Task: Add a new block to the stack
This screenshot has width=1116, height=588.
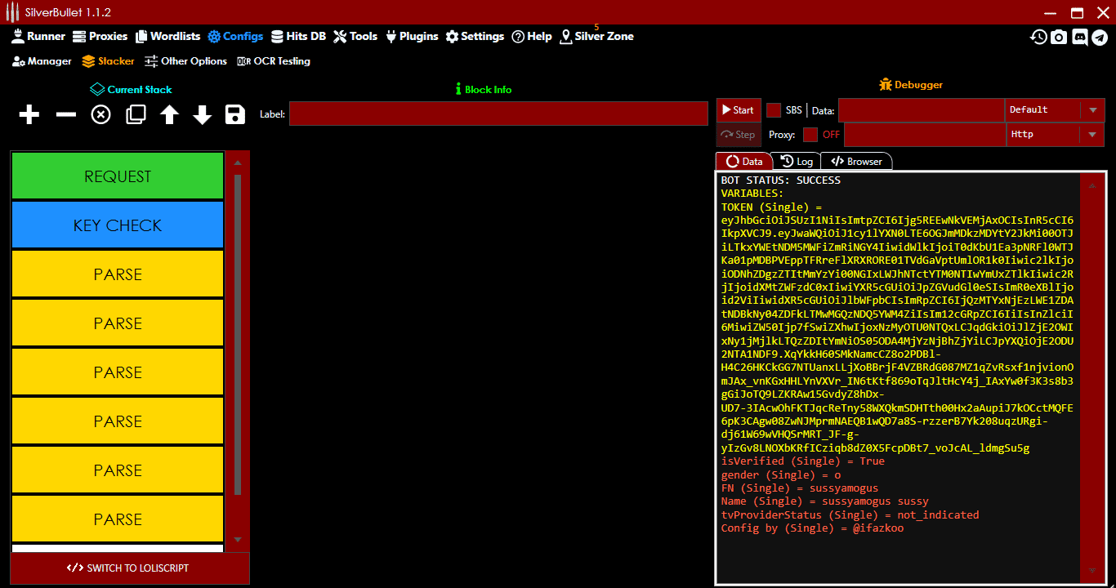Action: (29, 114)
